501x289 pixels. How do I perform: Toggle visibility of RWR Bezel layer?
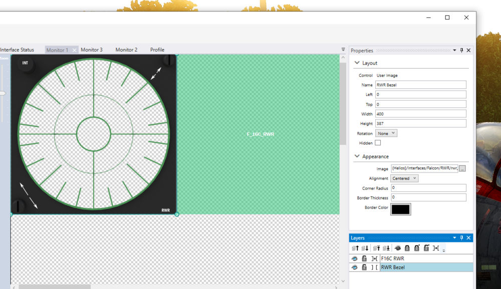click(355, 267)
